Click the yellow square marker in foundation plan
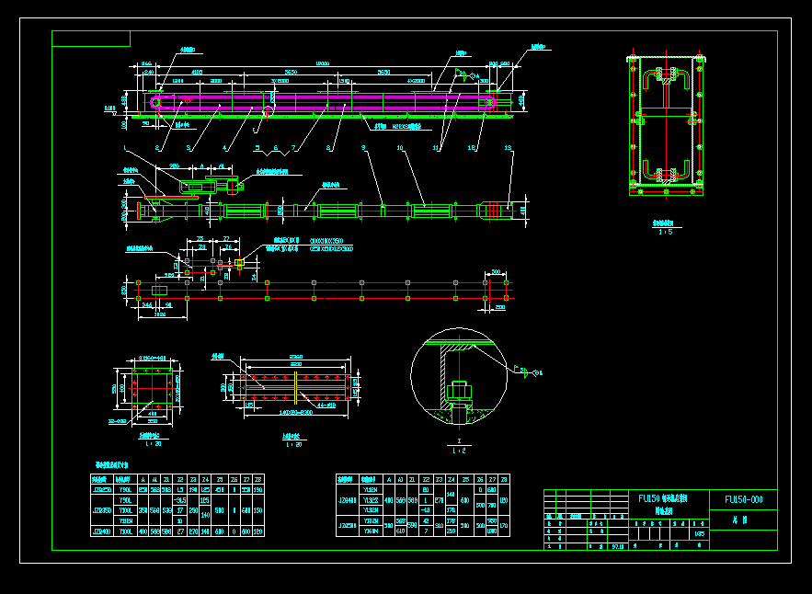The image size is (812, 594). point(239,263)
